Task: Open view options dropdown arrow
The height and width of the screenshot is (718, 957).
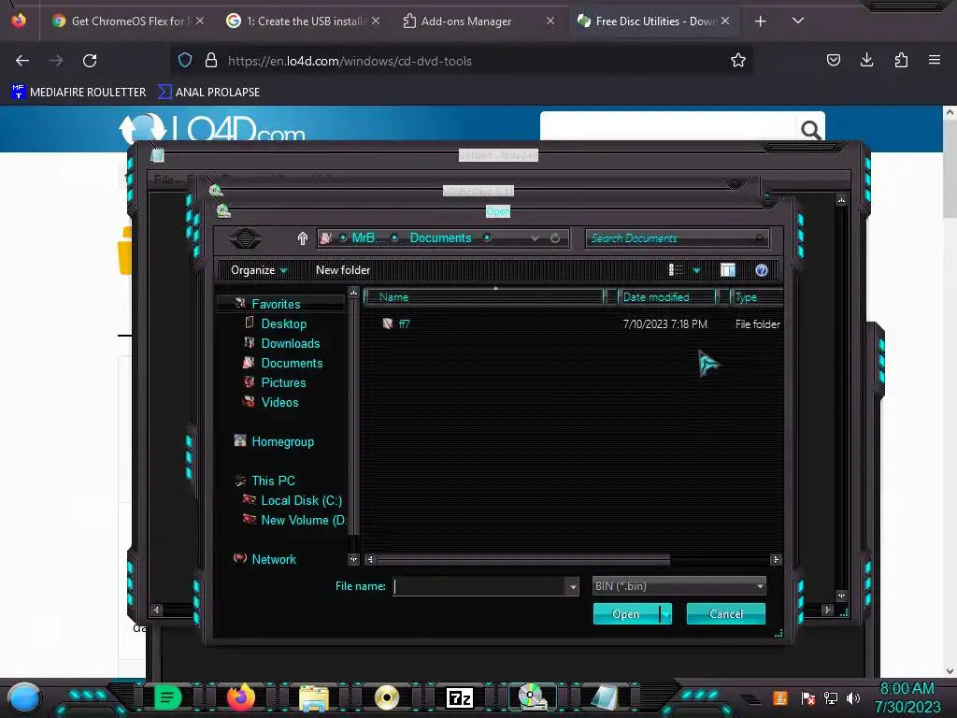Action: tap(696, 270)
